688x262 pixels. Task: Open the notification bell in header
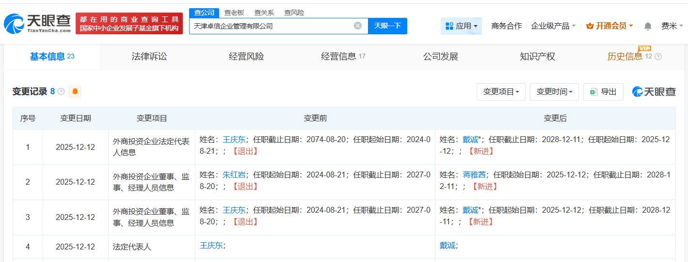[648, 26]
